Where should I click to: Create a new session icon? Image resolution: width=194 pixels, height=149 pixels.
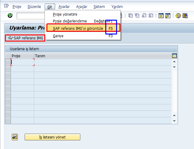tap(161, 16)
